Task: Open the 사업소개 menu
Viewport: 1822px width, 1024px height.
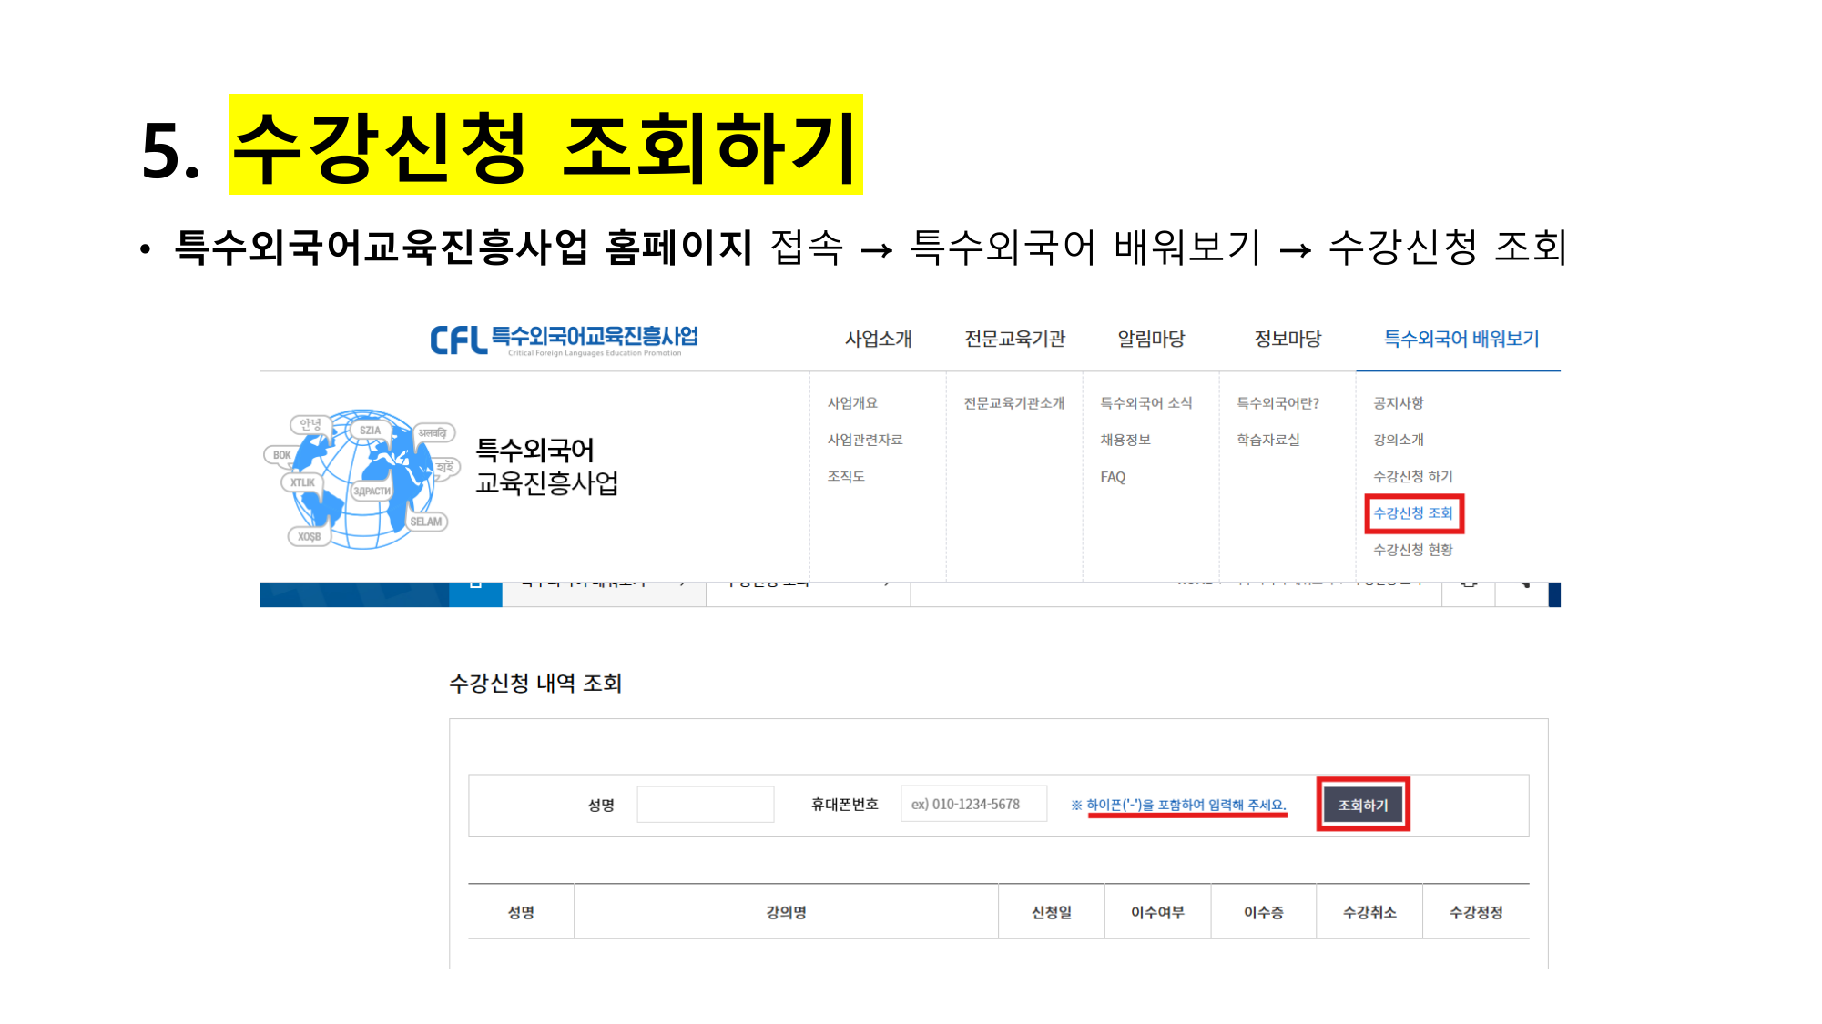Action: [878, 340]
